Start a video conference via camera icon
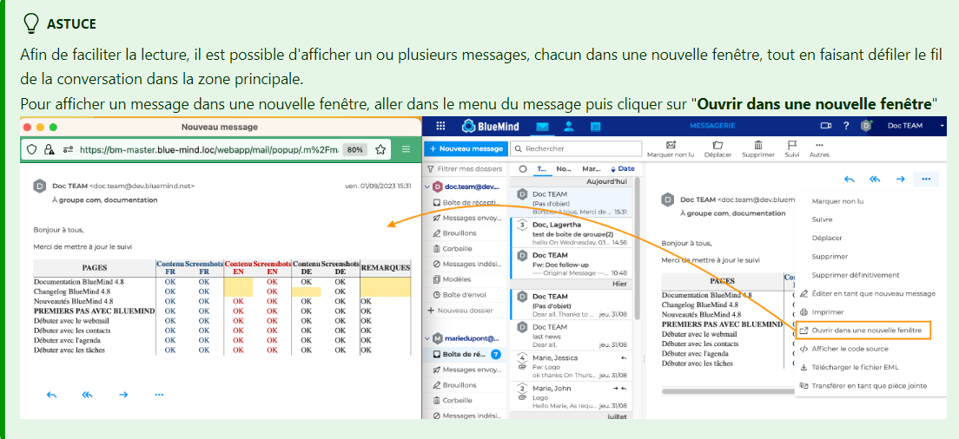 pos(826,126)
